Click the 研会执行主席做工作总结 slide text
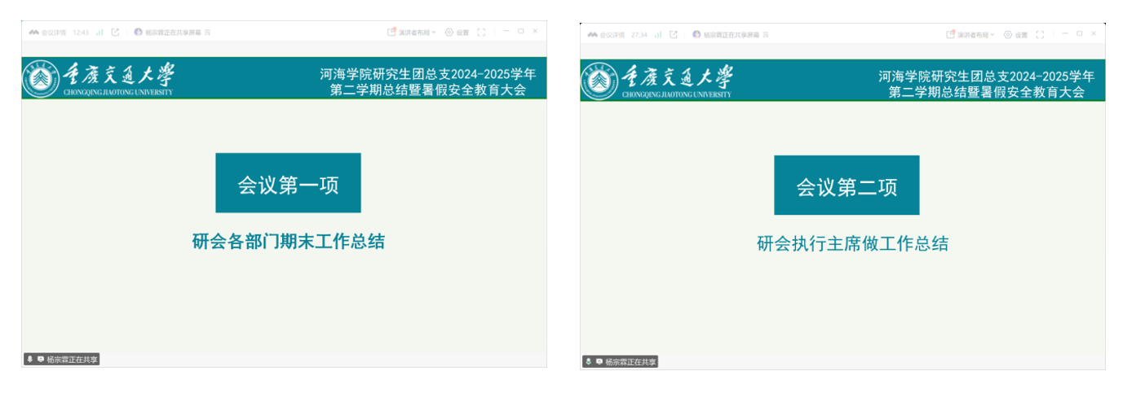1136x393 pixels. click(852, 244)
